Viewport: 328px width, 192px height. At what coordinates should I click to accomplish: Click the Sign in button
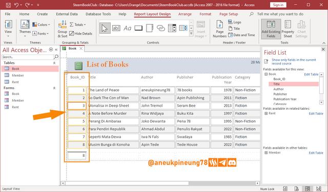pos(278,5)
